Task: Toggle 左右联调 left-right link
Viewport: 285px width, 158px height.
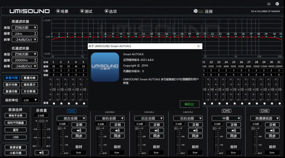Action: (x=30, y=91)
